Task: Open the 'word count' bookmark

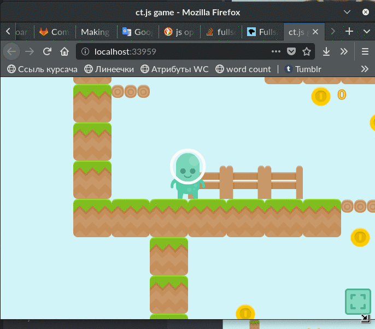Action: 243,69
